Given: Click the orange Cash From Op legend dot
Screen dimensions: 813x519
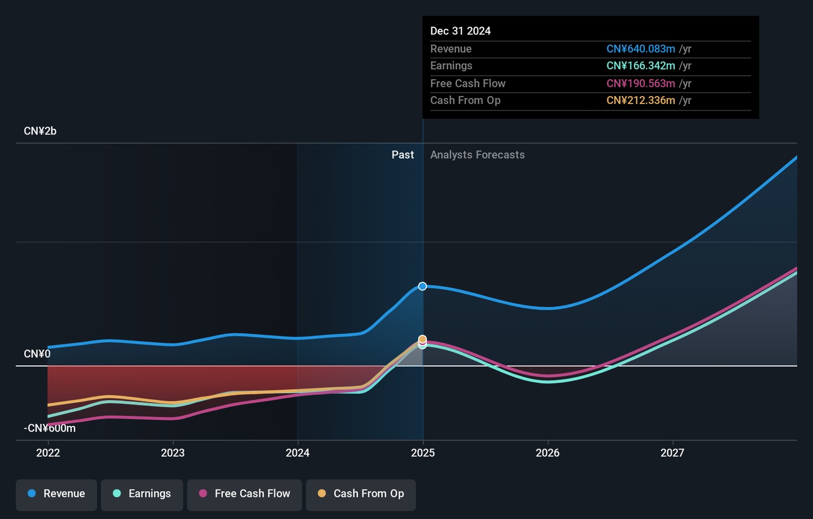Looking at the screenshot, I should [322, 494].
